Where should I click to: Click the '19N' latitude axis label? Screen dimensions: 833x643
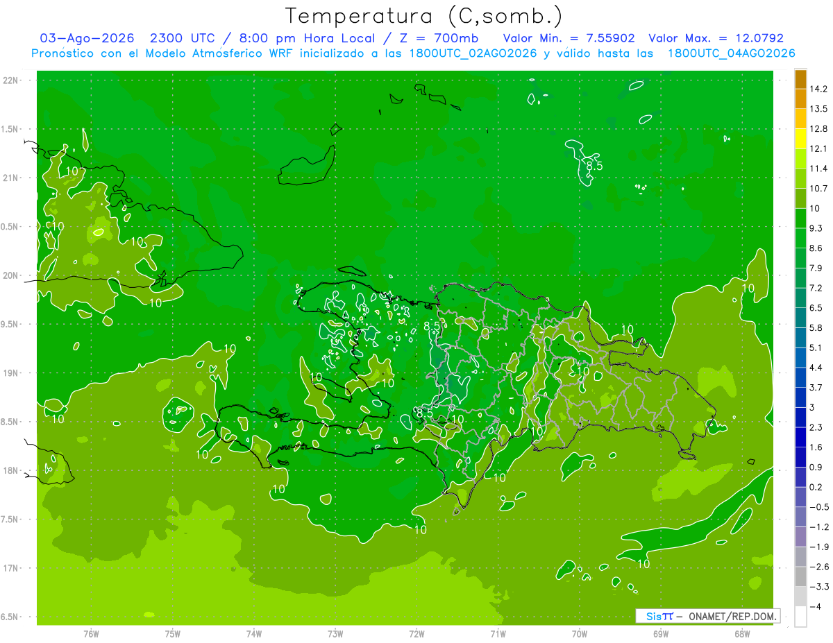(x=11, y=373)
